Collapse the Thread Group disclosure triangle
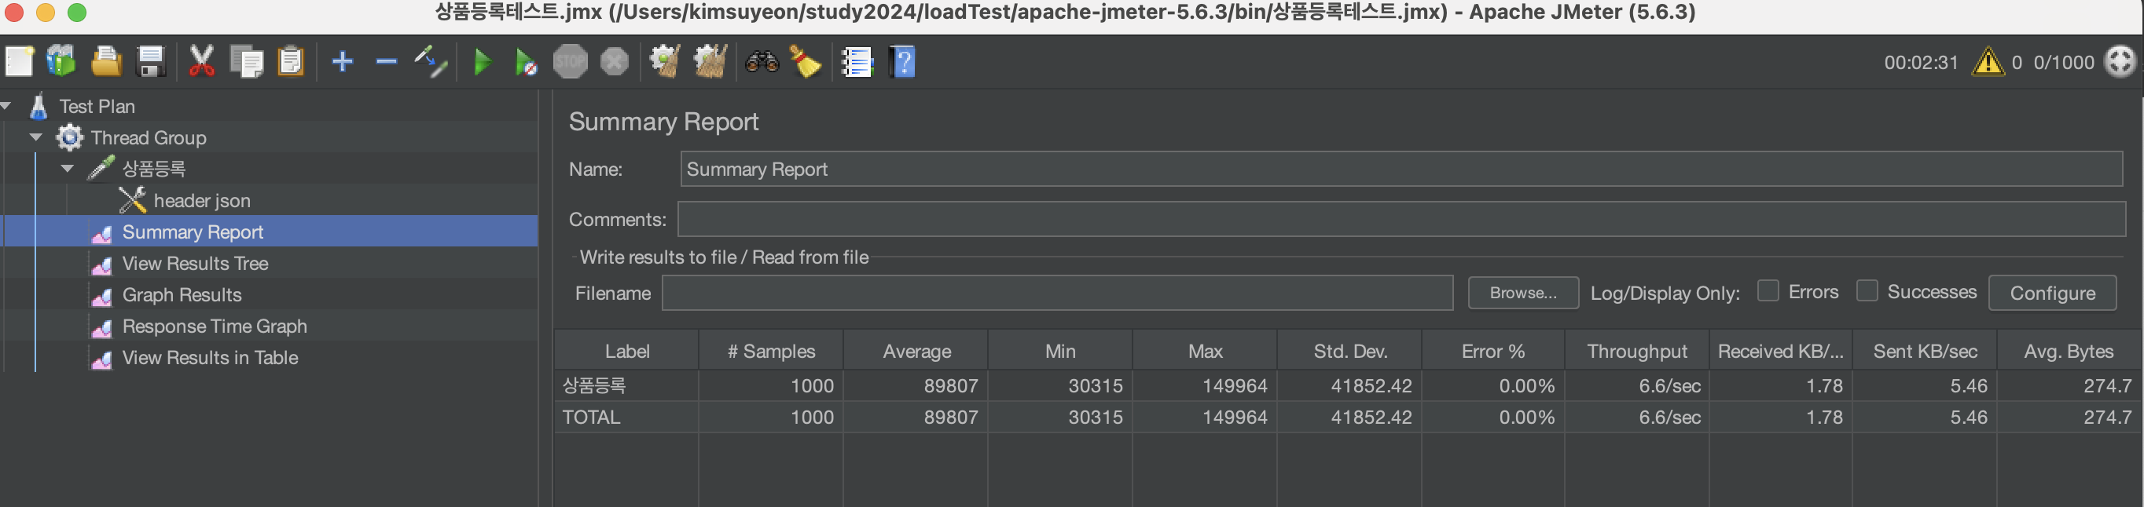Screen dimensions: 2144x507 click(x=36, y=137)
